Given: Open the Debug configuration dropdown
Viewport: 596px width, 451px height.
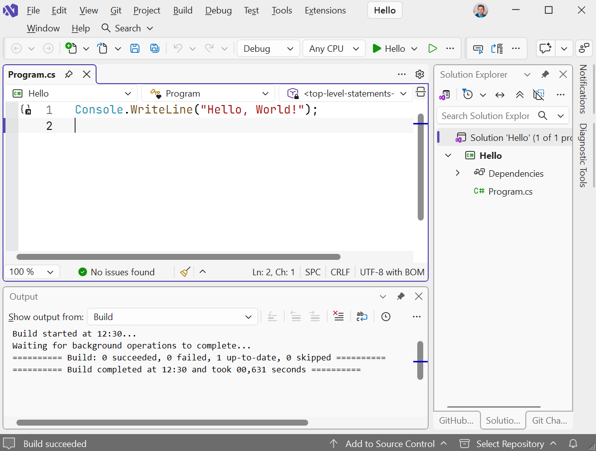Looking at the screenshot, I should pyautogui.click(x=268, y=49).
